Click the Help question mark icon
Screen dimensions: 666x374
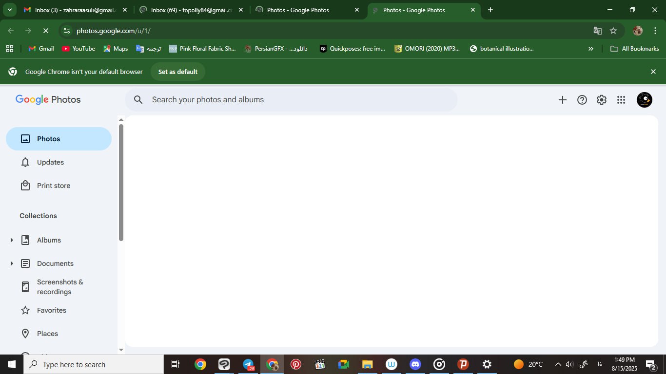pyautogui.click(x=582, y=100)
